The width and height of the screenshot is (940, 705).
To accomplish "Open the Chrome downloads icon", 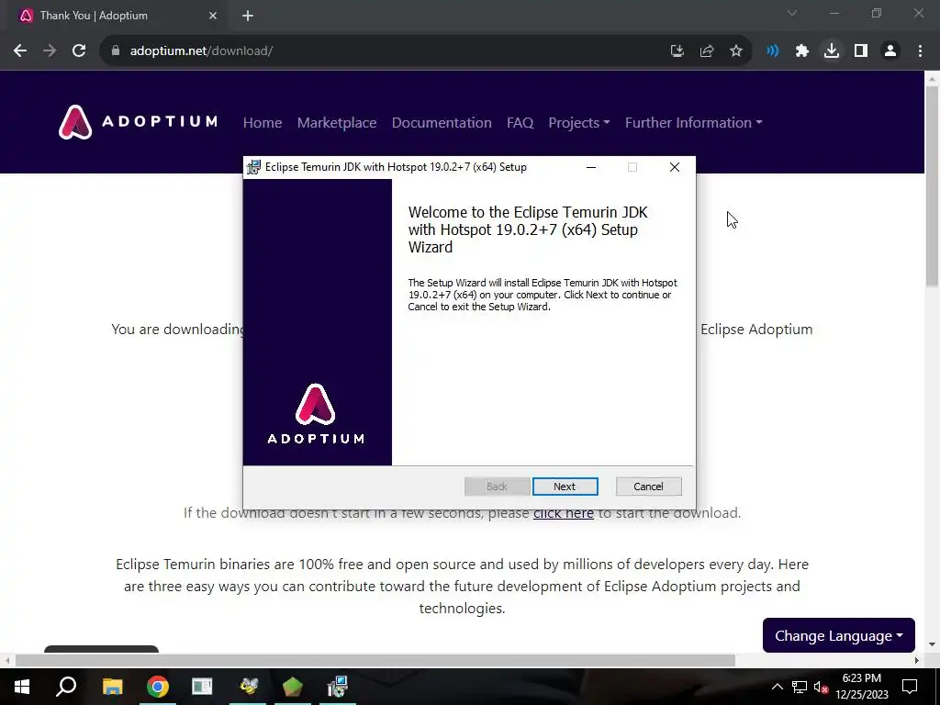I will [x=832, y=51].
